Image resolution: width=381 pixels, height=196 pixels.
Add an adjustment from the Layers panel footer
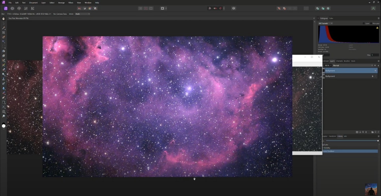pyautogui.click(x=360, y=132)
